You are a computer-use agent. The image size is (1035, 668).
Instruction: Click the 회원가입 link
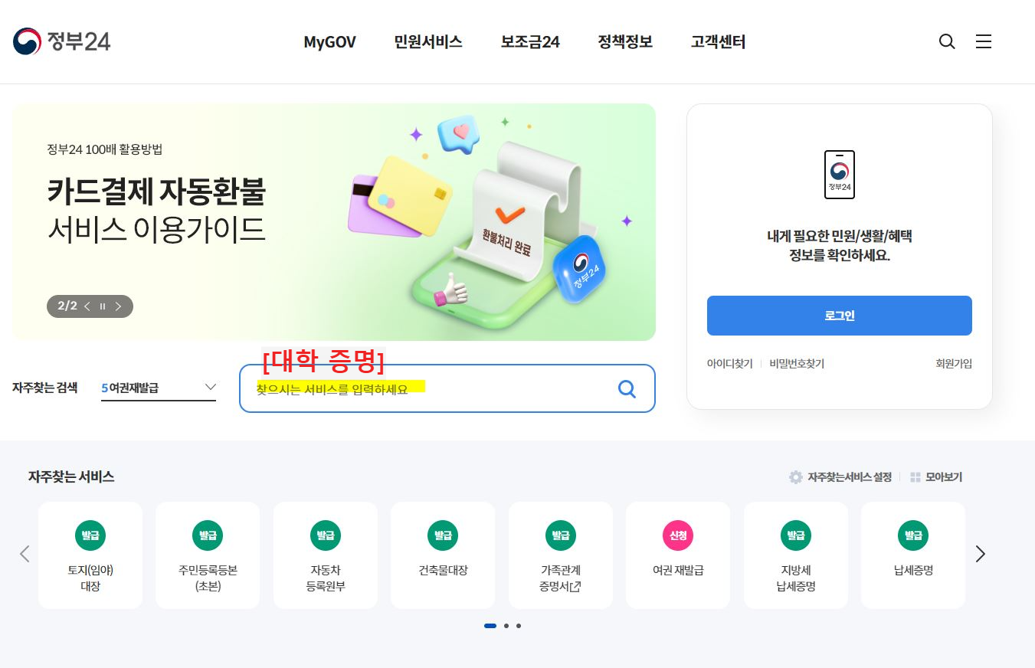coord(954,364)
